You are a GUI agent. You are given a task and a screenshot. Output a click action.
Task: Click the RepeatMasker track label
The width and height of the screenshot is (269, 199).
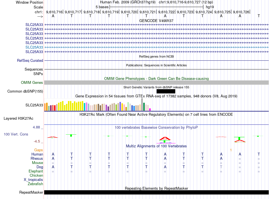[x=31, y=192]
